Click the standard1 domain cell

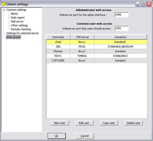click(121, 42)
